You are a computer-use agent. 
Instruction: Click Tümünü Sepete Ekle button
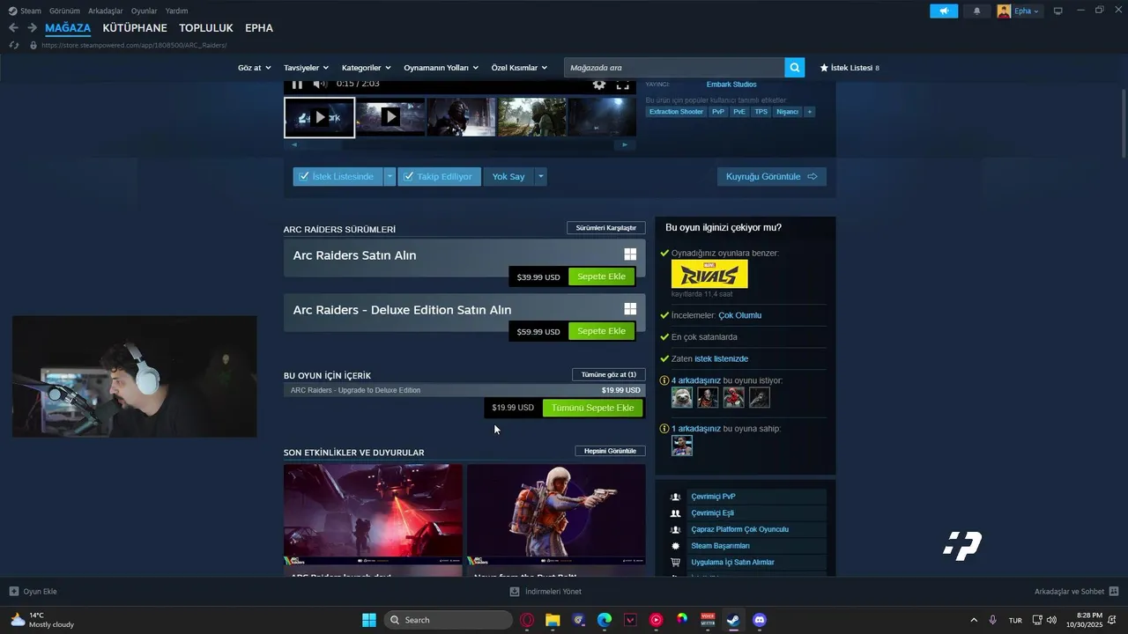[x=592, y=408]
